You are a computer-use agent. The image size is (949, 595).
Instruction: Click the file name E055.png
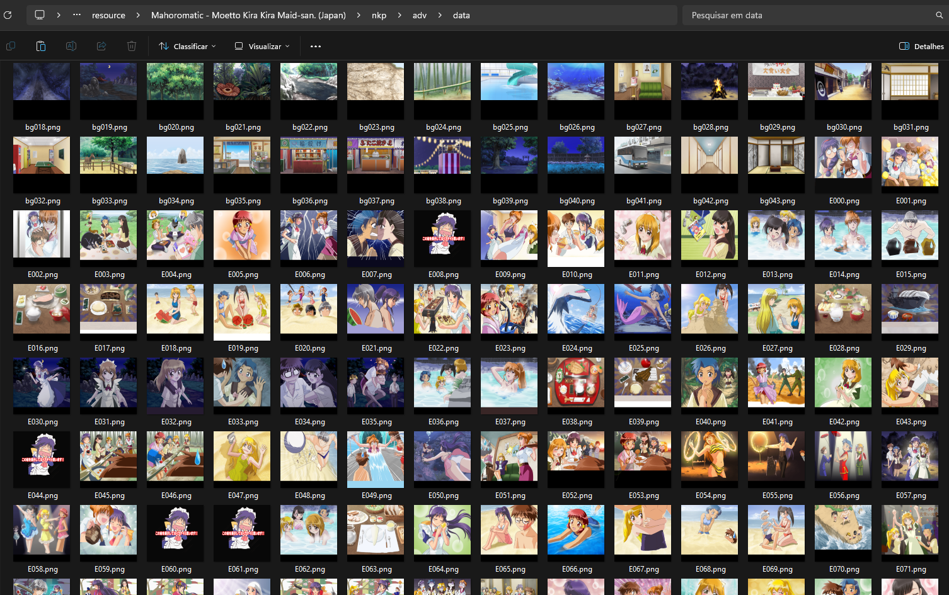point(778,496)
